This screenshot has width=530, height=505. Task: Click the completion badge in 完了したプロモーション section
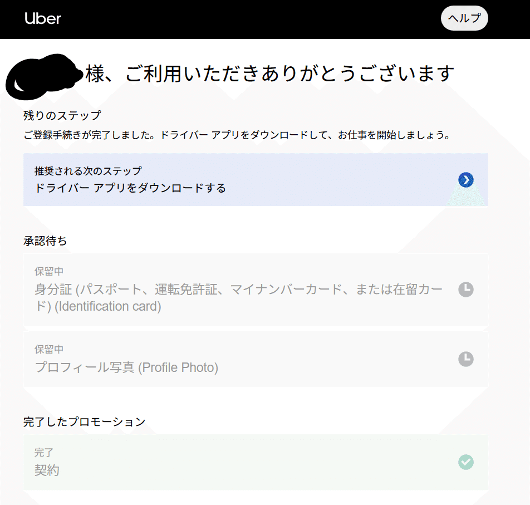coord(466,462)
